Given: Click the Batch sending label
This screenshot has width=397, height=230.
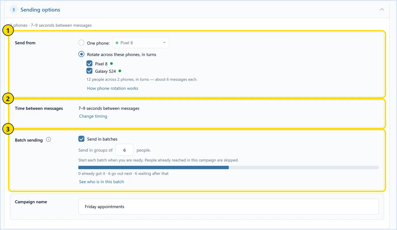Looking at the screenshot, I should click(29, 140).
